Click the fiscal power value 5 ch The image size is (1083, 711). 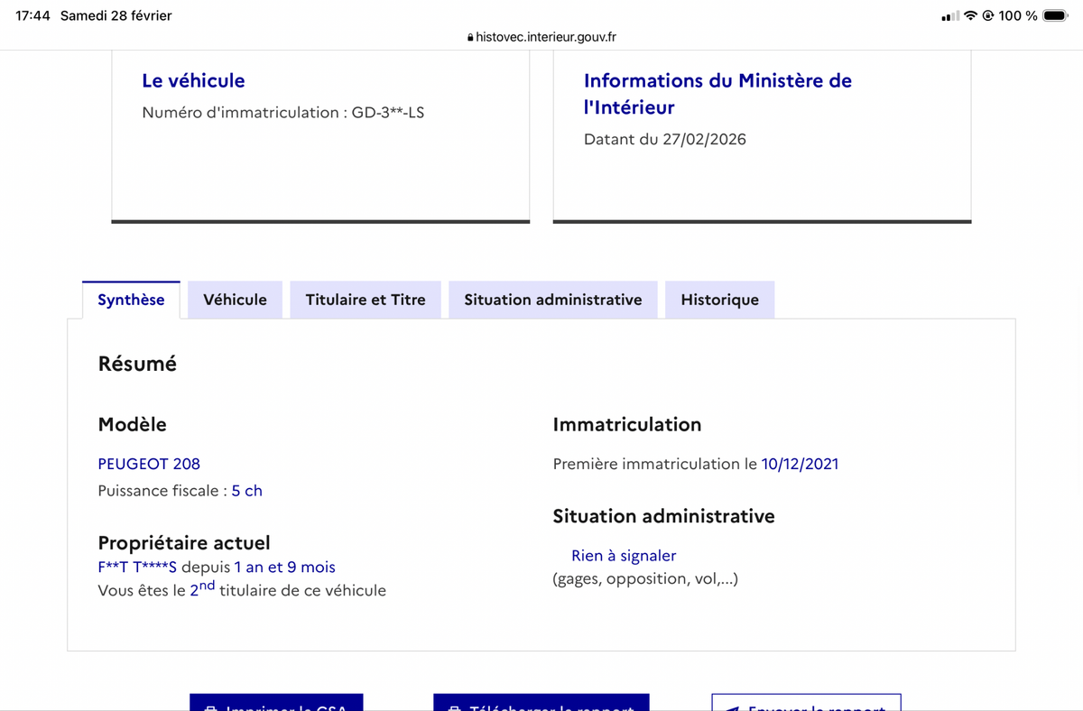(x=246, y=491)
